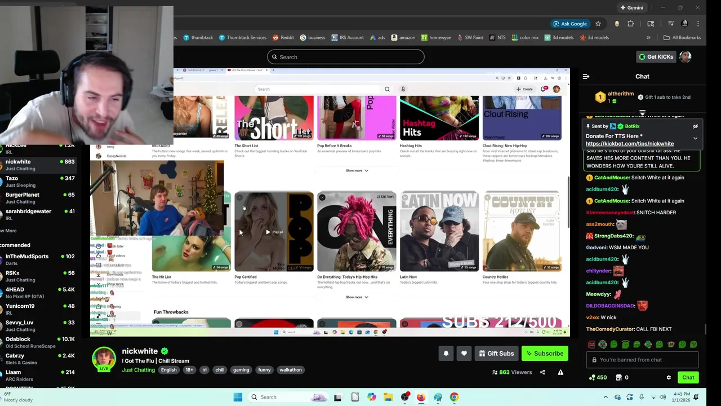Open the IRS Account bookmark
This screenshot has width=721, height=406.
348,38
